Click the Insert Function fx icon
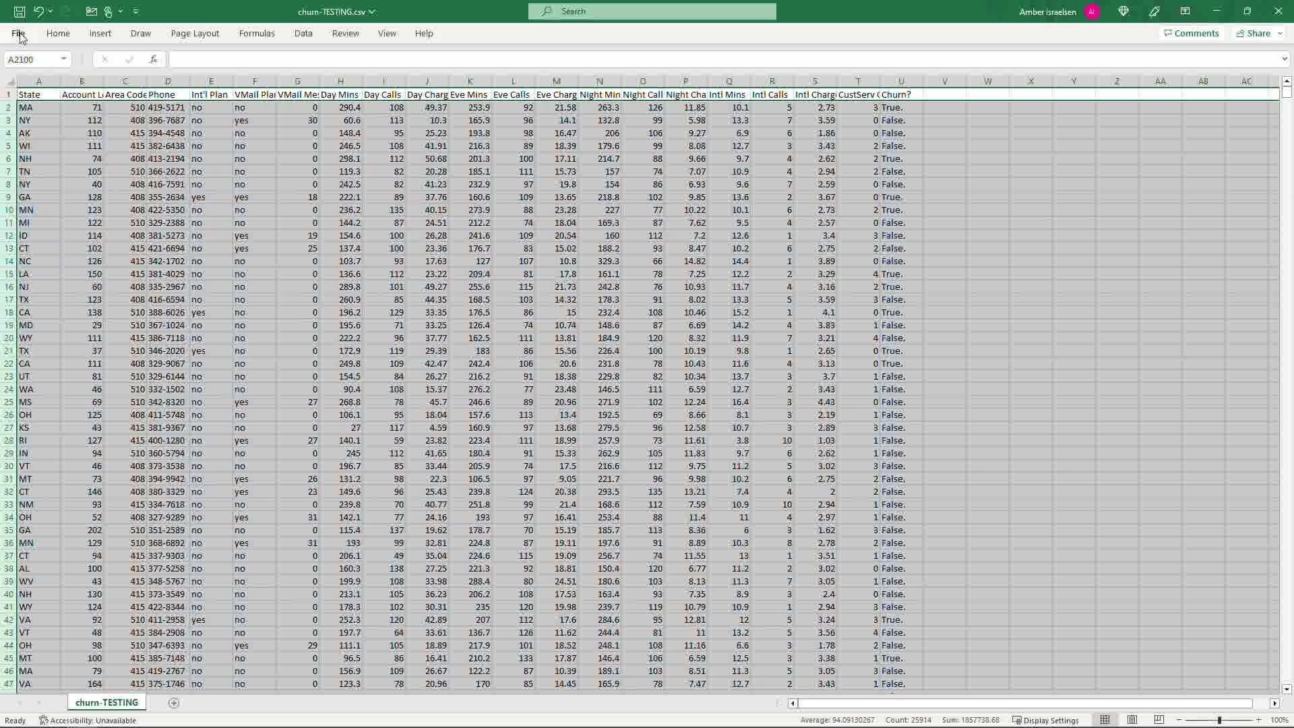The height and width of the screenshot is (728, 1294). click(153, 59)
